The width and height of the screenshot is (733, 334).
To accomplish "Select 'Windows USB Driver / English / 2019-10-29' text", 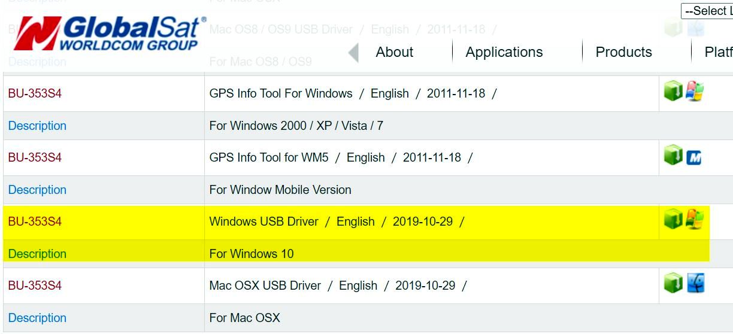I will 337,221.
